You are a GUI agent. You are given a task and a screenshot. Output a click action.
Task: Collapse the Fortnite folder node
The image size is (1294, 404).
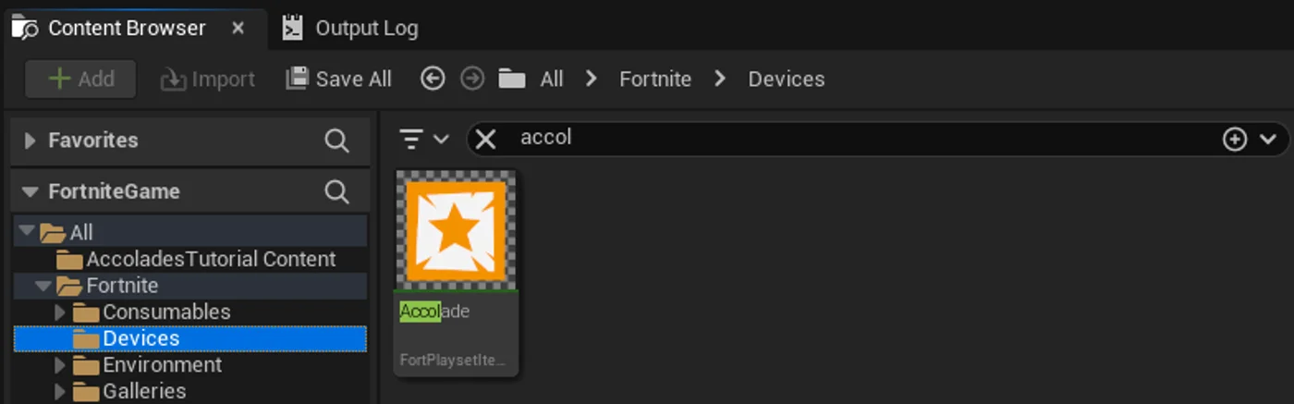[x=43, y=286]
